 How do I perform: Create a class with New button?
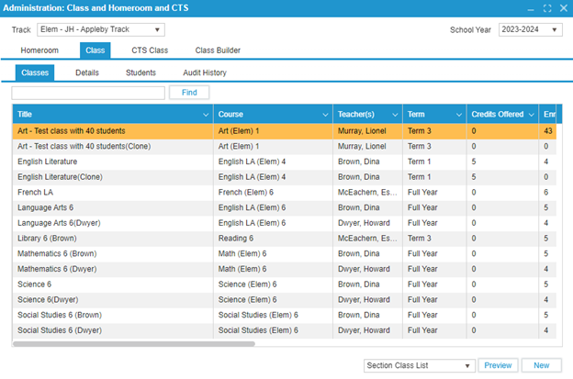tap(542, 365)
